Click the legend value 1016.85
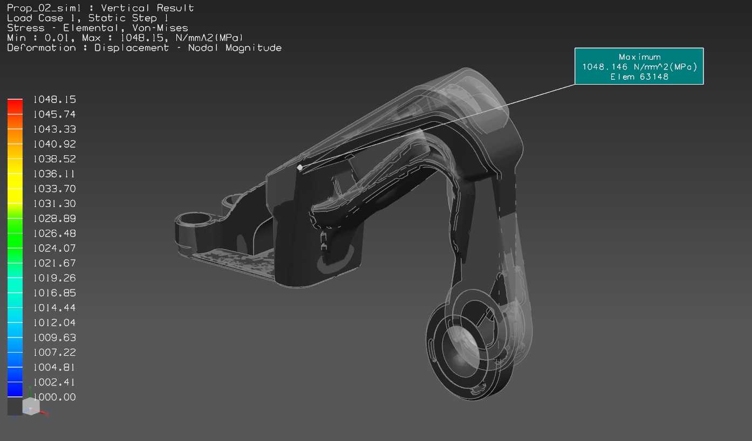This screenshot has height=441, width=752. point(54,293)
